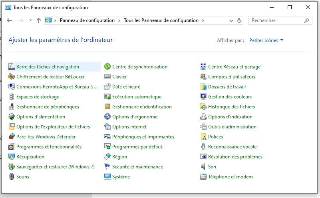Image resolution: width=320 pixels, height=198 pixels.
Task: Expand chevron before Panneau de configuration breadcrumb
Action: pyautogui.click(x=55, y=21)
